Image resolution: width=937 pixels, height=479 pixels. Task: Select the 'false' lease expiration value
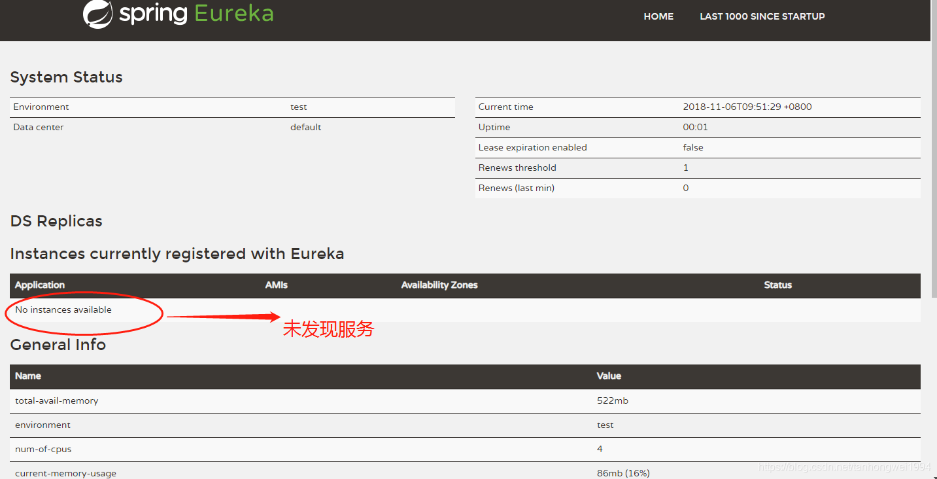point(693,147)
